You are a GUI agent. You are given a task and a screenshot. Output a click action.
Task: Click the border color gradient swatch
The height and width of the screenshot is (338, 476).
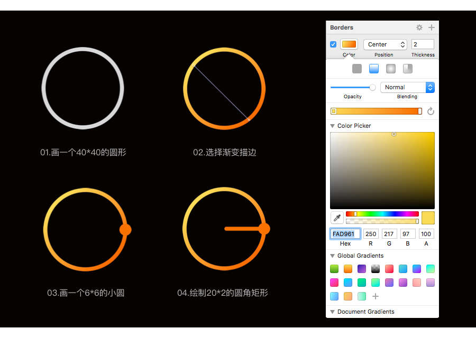tap(349, 44)
